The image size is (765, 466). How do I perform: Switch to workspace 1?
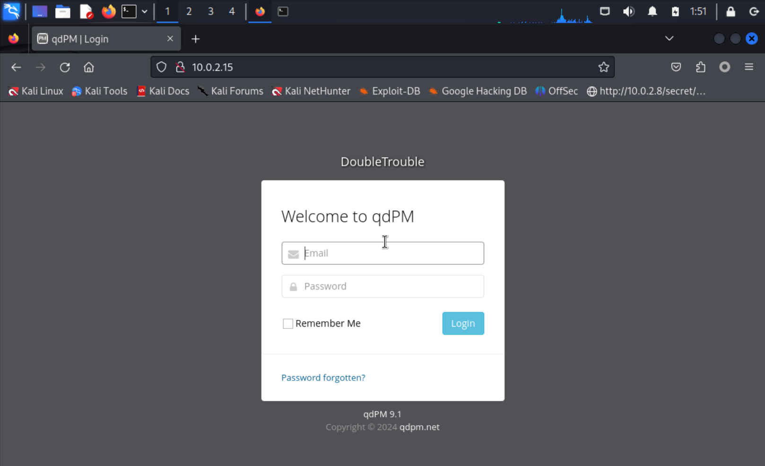[x=167, y=11]
